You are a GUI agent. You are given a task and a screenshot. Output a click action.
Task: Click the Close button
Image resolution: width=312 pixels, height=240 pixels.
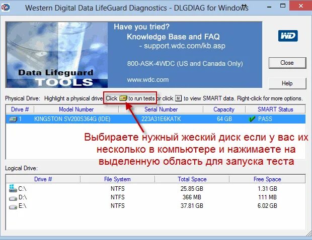pos(287,63)
